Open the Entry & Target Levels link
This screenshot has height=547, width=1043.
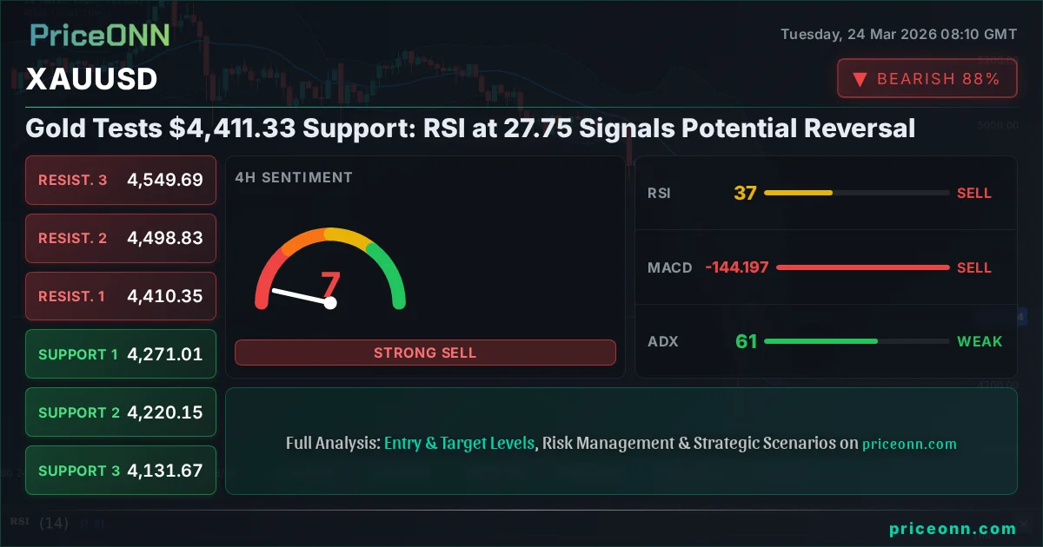click(459, 443)
